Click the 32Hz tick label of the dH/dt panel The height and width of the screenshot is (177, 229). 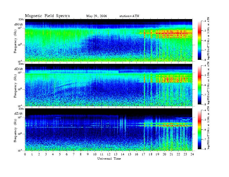21,19
